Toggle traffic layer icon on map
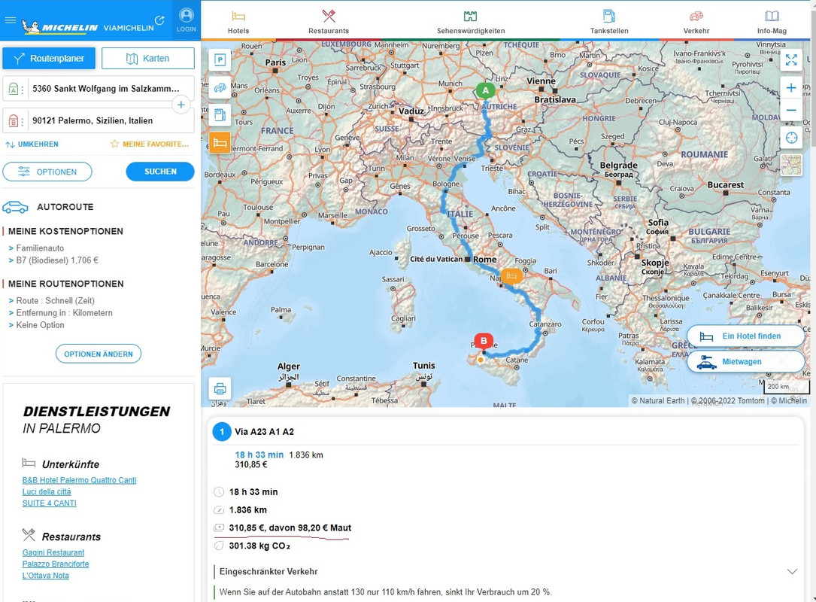 (x=220, y=87)
